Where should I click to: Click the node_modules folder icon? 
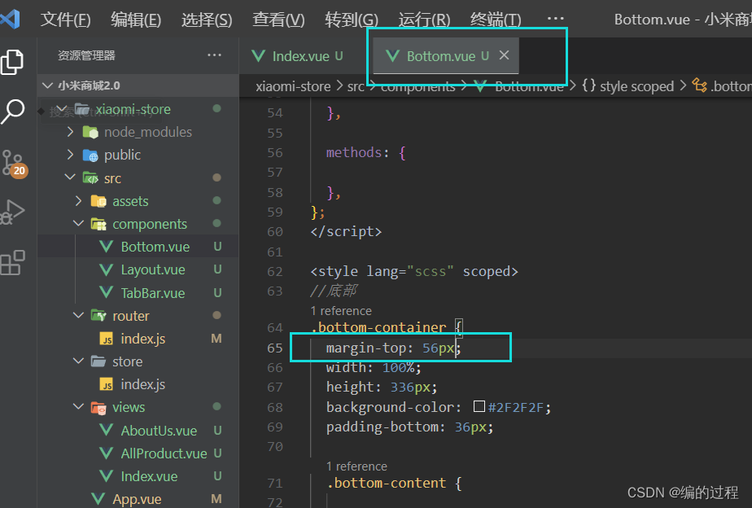(90, 132)
